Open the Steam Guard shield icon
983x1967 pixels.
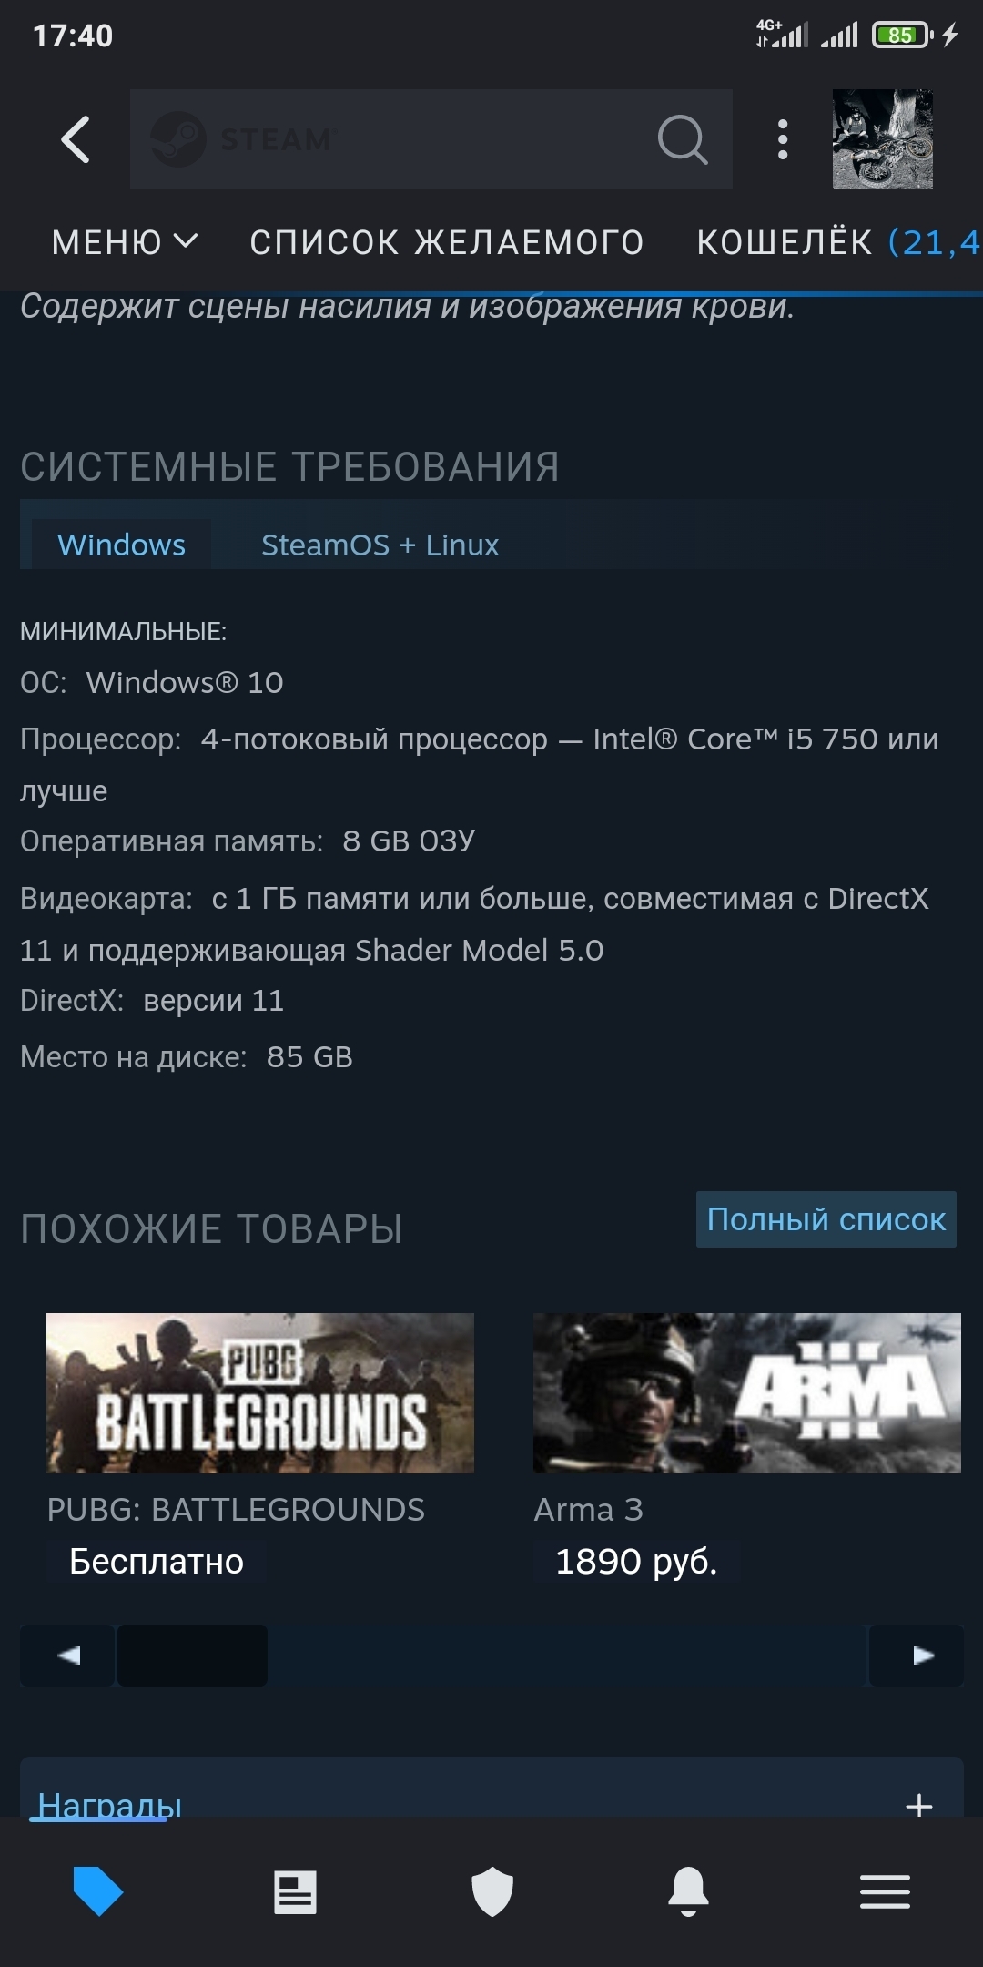[492, 1891]
